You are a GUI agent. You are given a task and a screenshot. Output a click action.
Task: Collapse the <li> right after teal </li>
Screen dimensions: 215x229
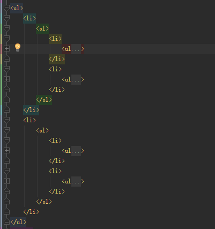(6, 120)
